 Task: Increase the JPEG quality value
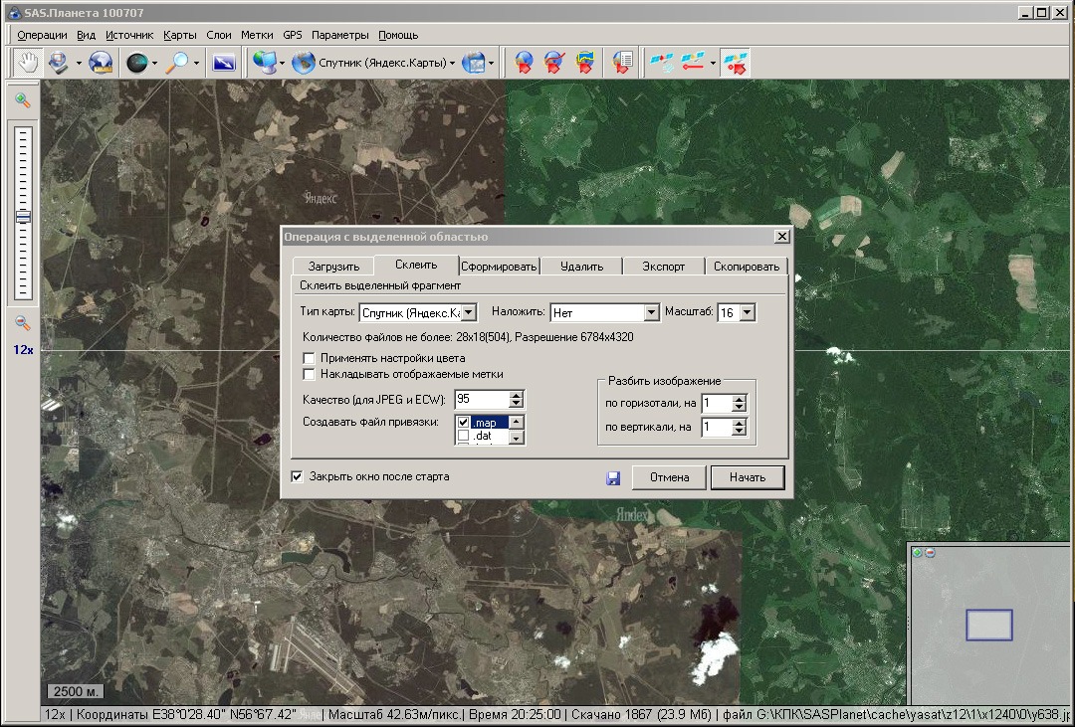(x=517, y=396)
